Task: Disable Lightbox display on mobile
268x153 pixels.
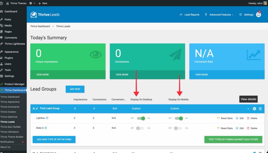Action: click(x=178, y=118)
